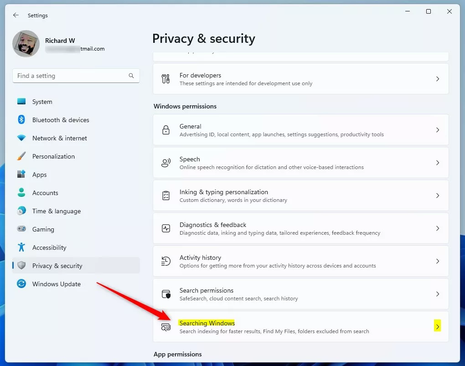
Task: Expand the Searching Windows chevron
Action: pos(438,326)
